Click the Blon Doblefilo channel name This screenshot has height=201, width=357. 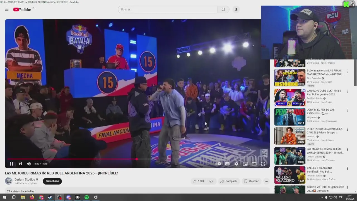[314, 78]
